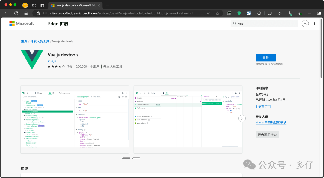Click the 报告滥用行为 button
The height and width of the screenshot is (178, 324).
tap(267, 135)
